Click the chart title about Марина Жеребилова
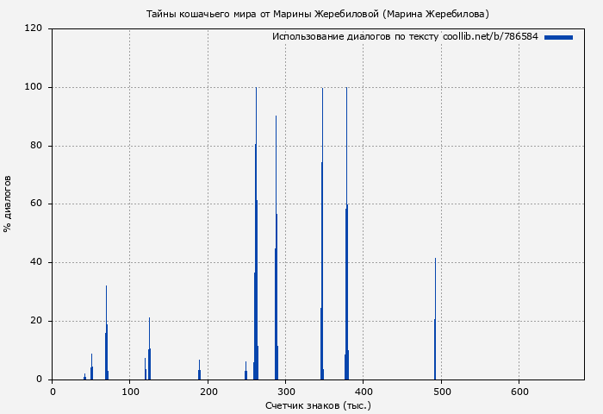Image resolution: width=603 pixels, height=414 pixels. 318,14
